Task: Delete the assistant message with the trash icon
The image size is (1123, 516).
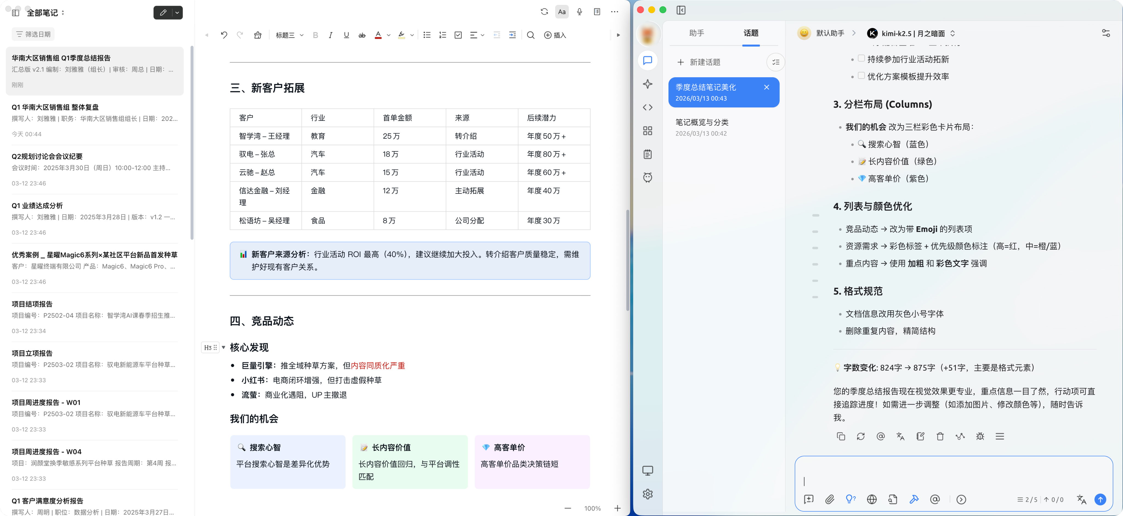Action: [940, 436]
